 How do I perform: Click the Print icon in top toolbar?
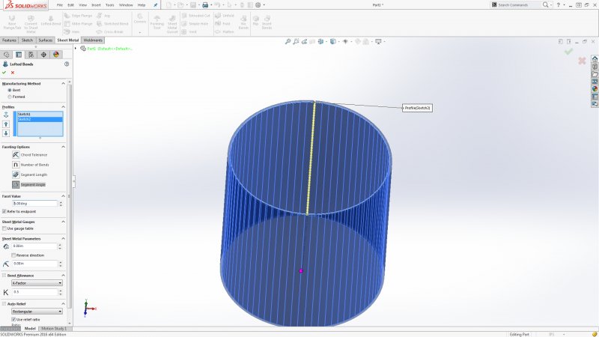click(206, 4)
